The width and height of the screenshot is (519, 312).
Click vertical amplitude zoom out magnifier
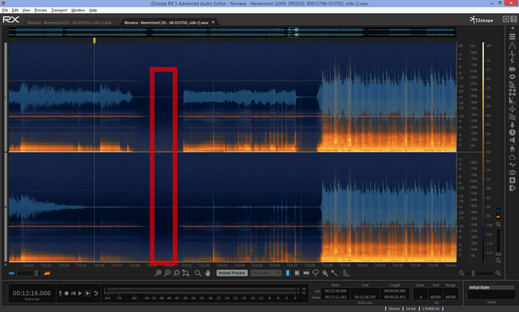click(x=498, y=261)
